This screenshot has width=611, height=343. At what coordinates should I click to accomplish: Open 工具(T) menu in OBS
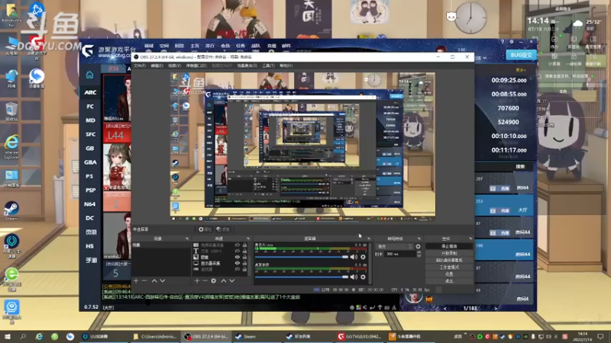(268, 66)
